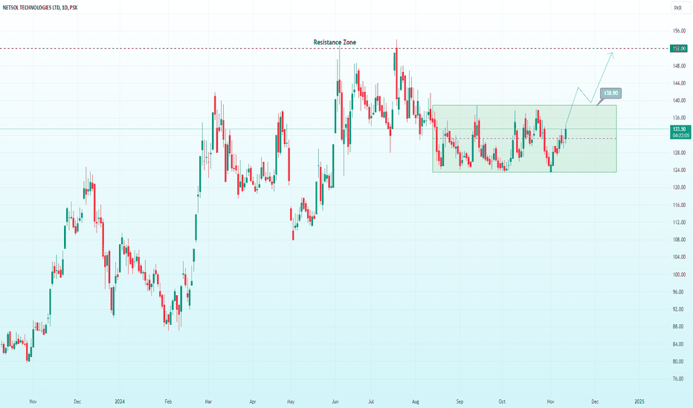This screenshot has width=693, height=408.
Task: Click the PKR currency selector
Action: 680,8
